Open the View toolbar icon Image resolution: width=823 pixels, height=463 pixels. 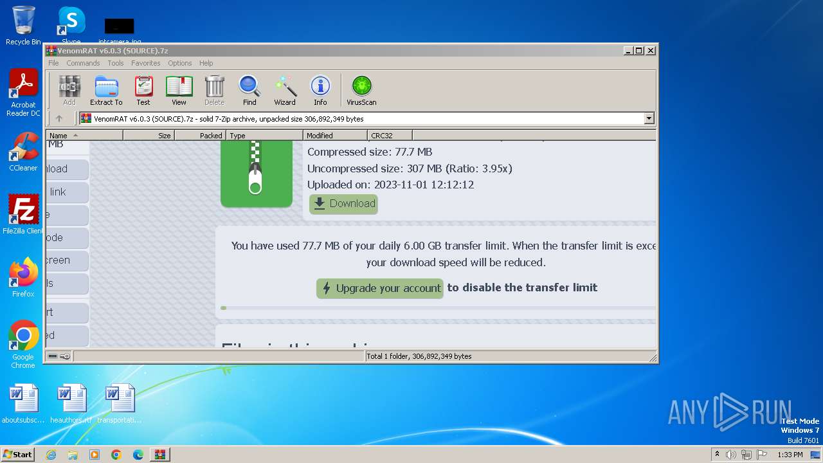[x=179, y=90]
